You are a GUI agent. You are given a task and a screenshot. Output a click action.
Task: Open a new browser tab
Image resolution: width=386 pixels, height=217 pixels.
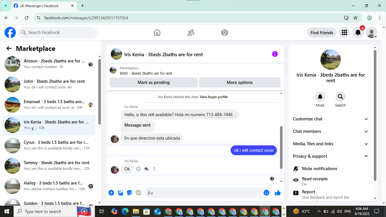pos(83,6)
